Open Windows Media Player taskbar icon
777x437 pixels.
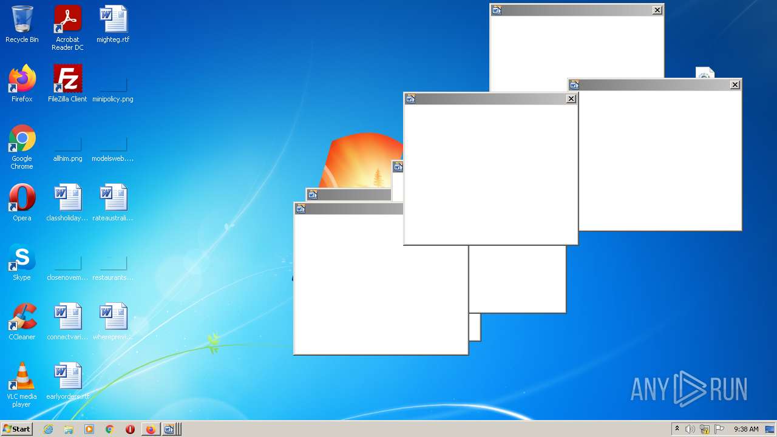coord(89,429)
